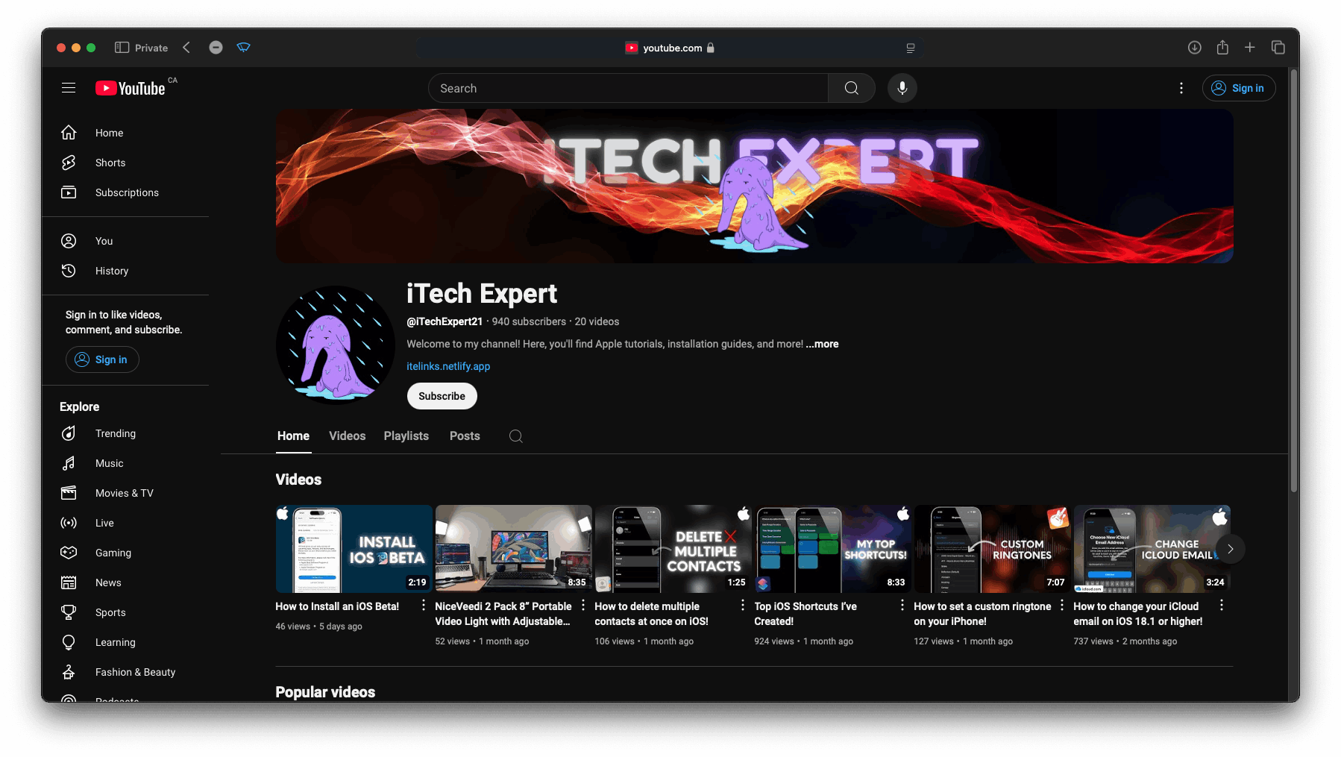The image size is (1341, 757).
Task: Click the page vertical scrollbar
Action: click(1293, 283)
